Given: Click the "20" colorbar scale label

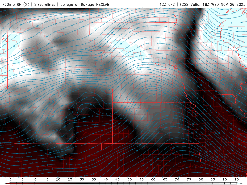Looking at the screenshot, I should click(58, 179).
